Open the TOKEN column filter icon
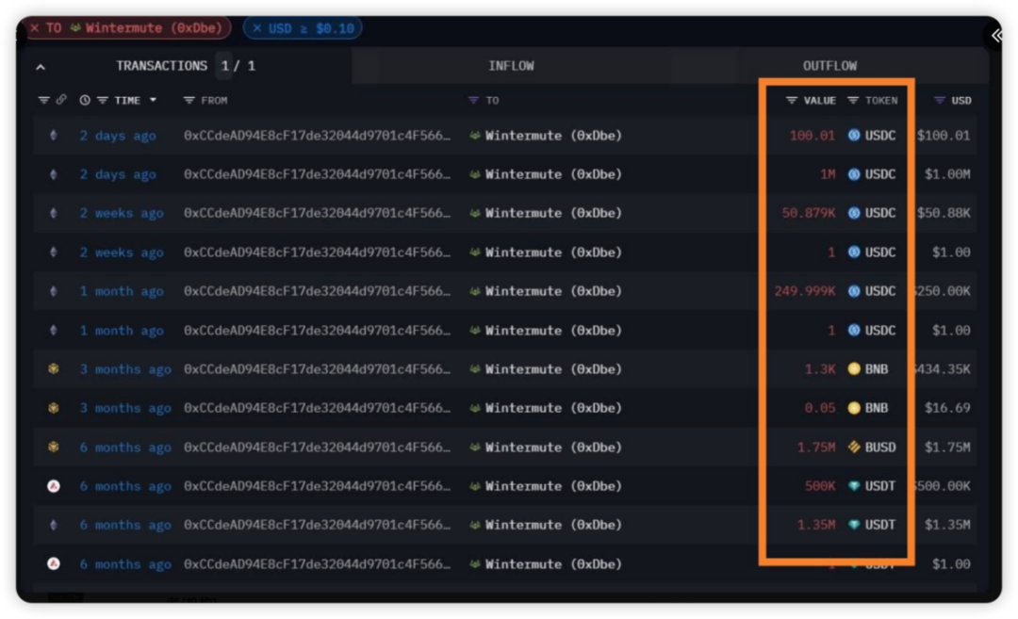This screenshot has height=619, width=1018. [853, 101]
